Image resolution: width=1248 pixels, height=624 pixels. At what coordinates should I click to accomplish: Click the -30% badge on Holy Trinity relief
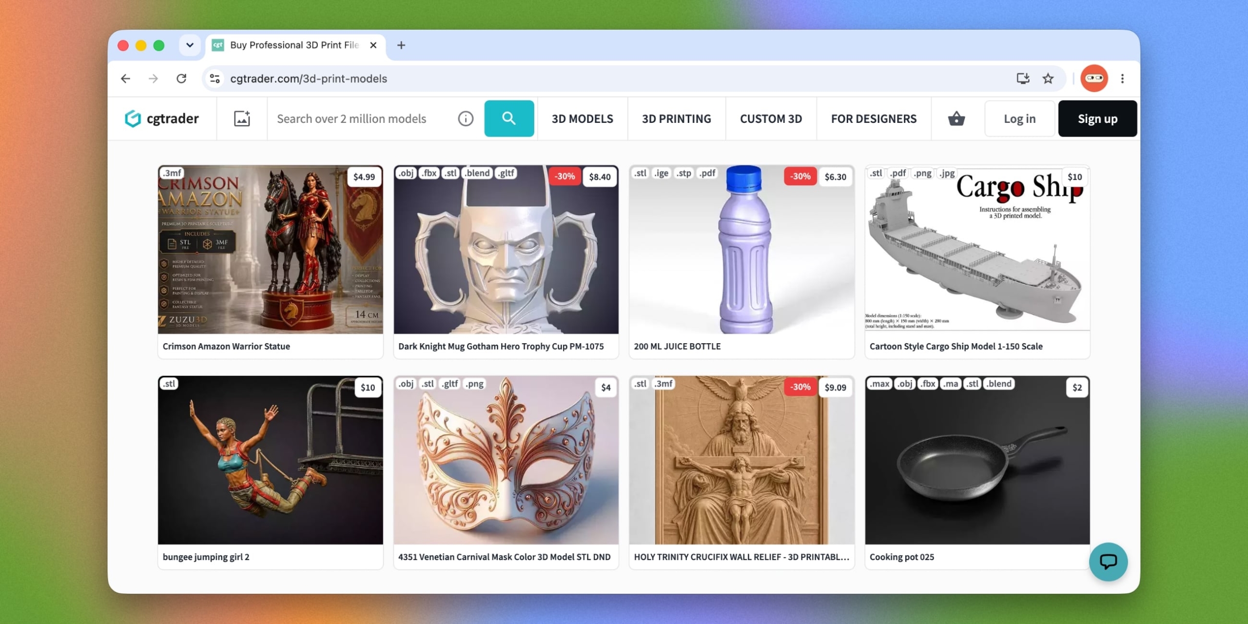tap(800, 387)
